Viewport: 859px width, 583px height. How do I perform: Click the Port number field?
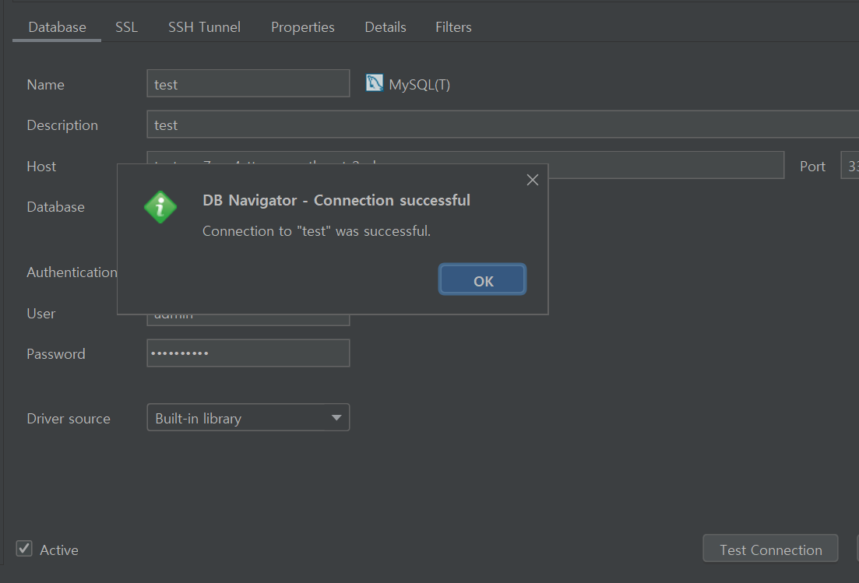(x=850, y=165)
